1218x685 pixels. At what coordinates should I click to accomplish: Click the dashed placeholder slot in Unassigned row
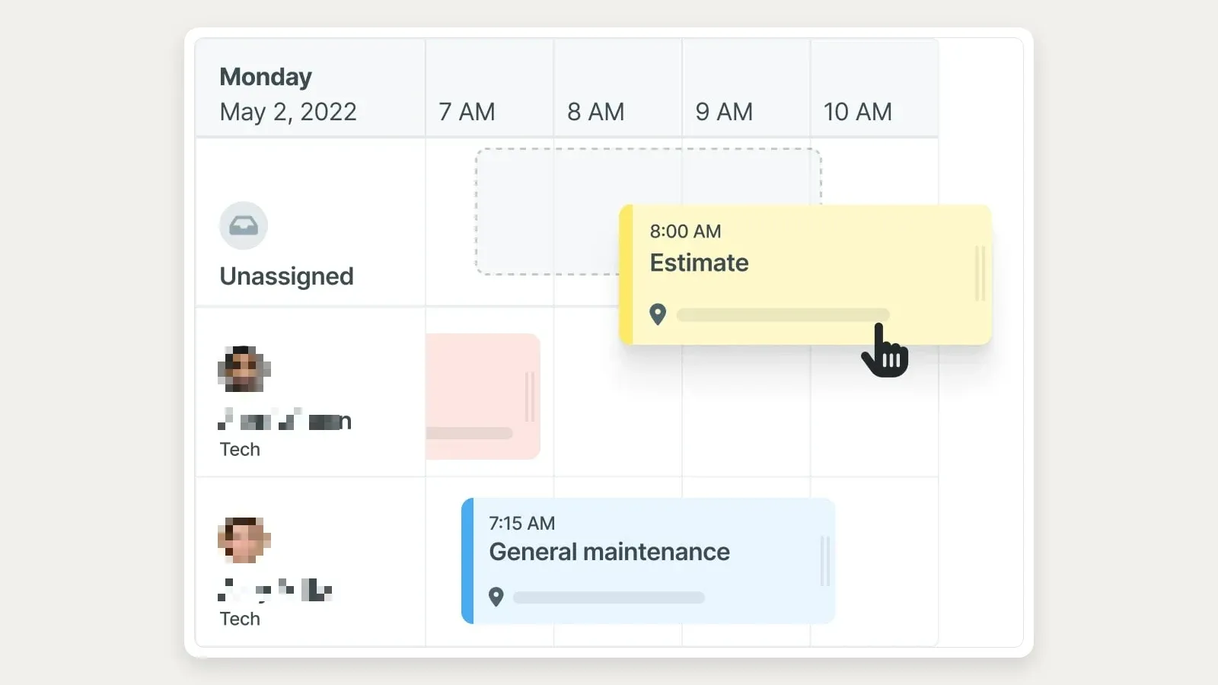pyautogui.click(x=548, y=212)
